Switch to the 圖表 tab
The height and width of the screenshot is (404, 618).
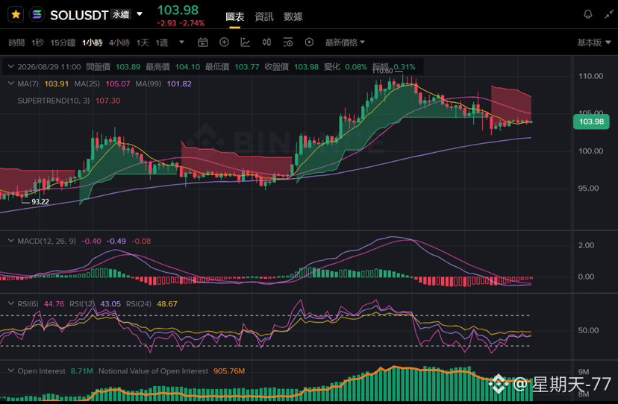point(234,16)
